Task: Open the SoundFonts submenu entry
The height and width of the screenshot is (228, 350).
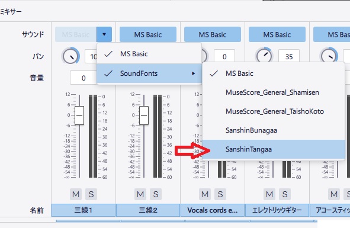Action: click(149, 73)
